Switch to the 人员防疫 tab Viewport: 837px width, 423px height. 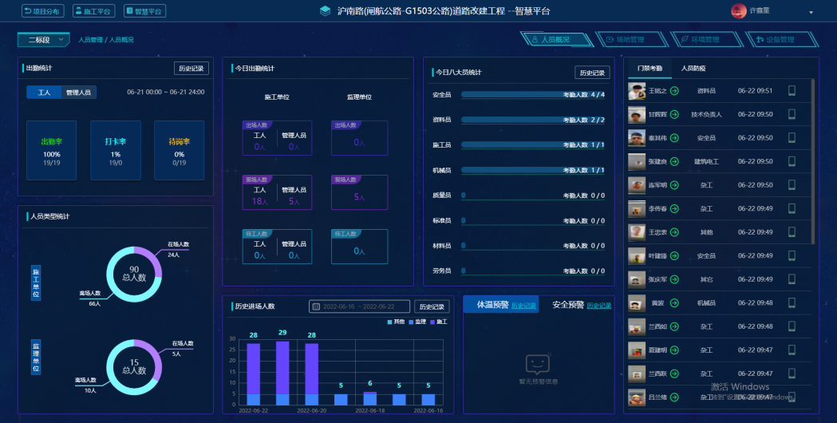pyautogui.click(x=693, y=69)
